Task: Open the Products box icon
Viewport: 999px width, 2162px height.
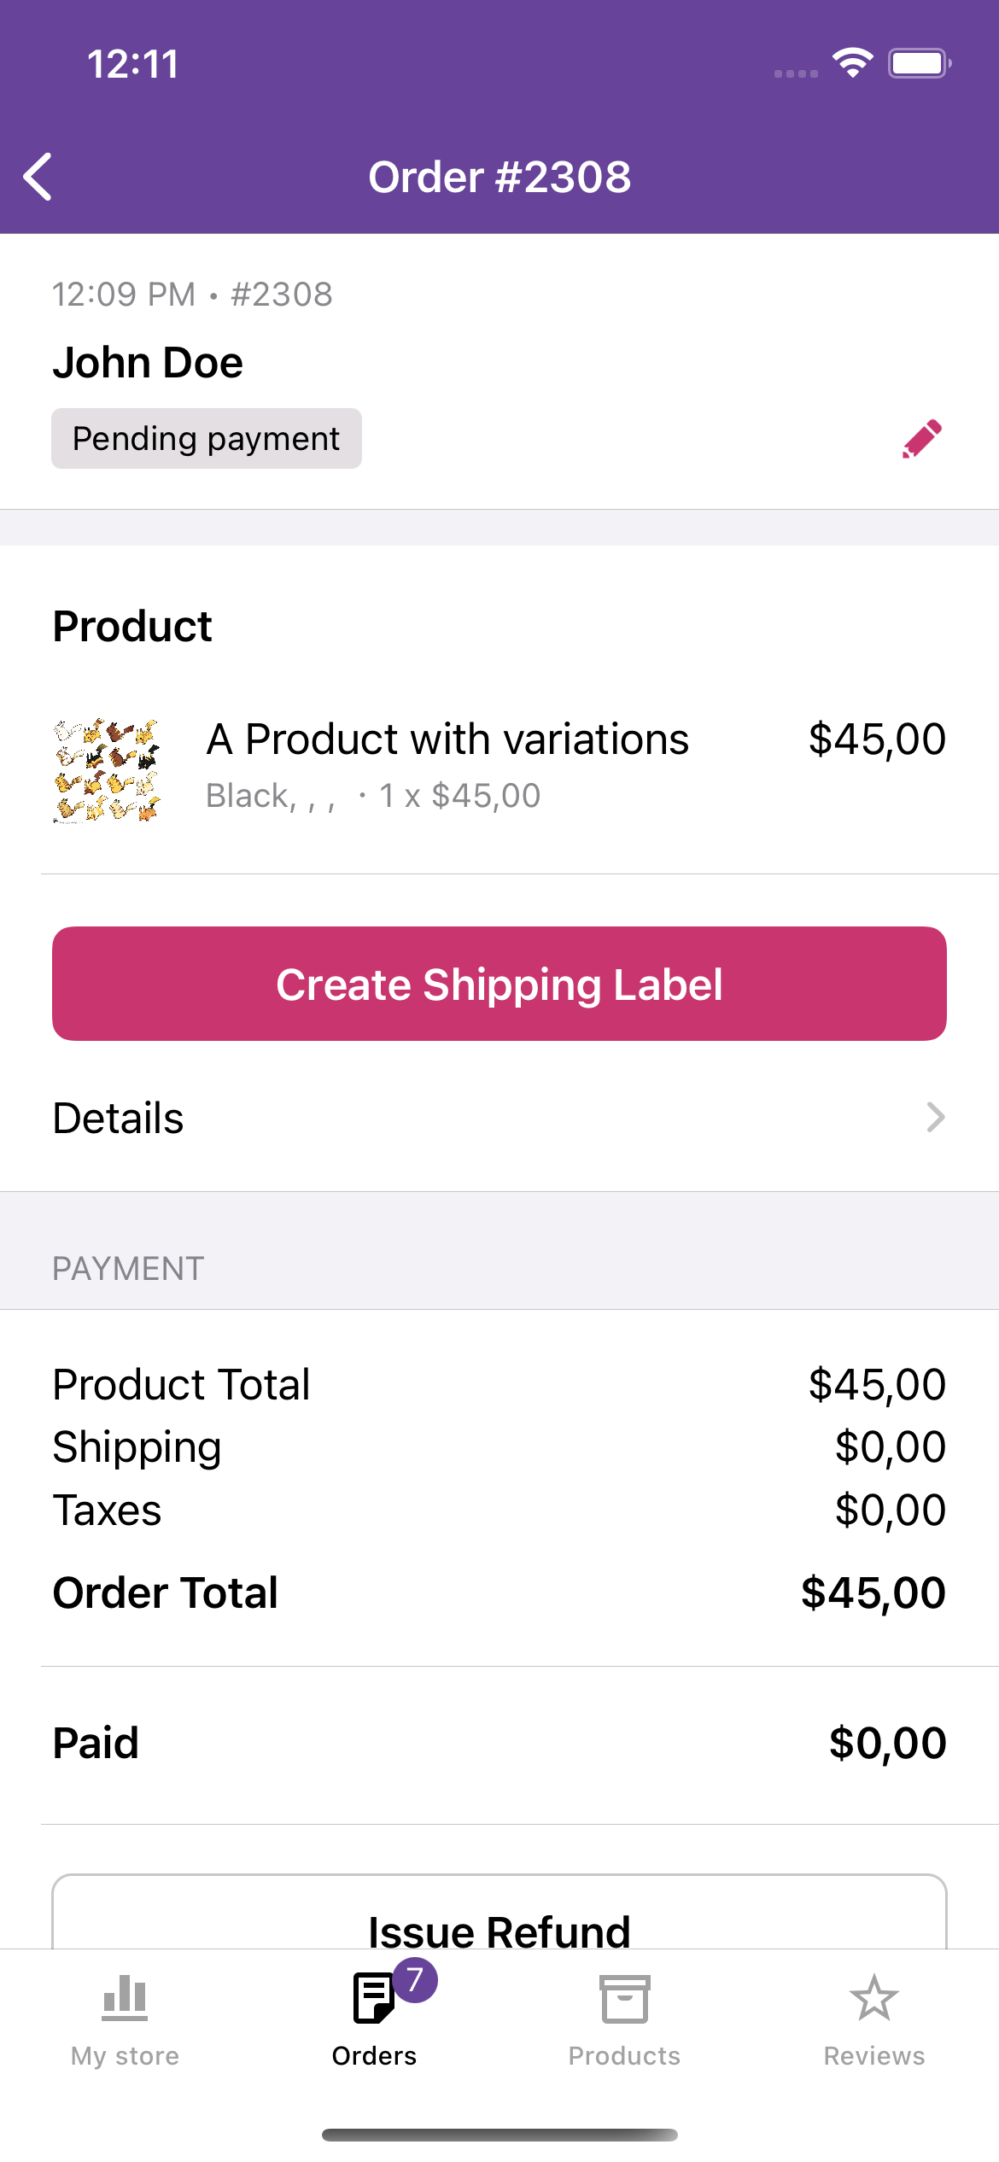Action: 624,1999
